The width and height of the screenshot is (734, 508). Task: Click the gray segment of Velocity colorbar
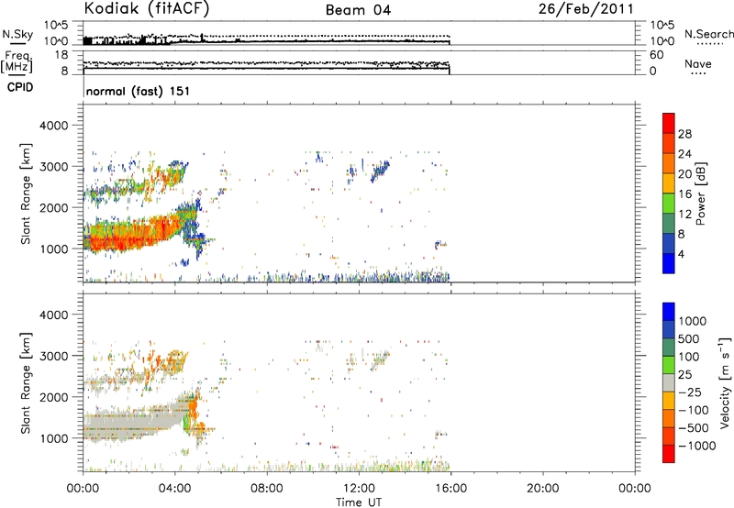pos(669,382)
